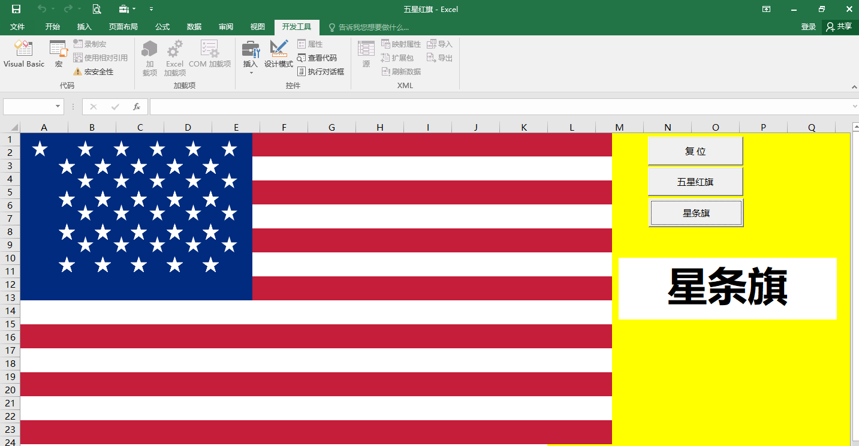Viewport: 859px width, 446px height.
Task: Click the toolbox icon in the quick access toolbar
Action: pyautogui.click(x=124, y=9)
